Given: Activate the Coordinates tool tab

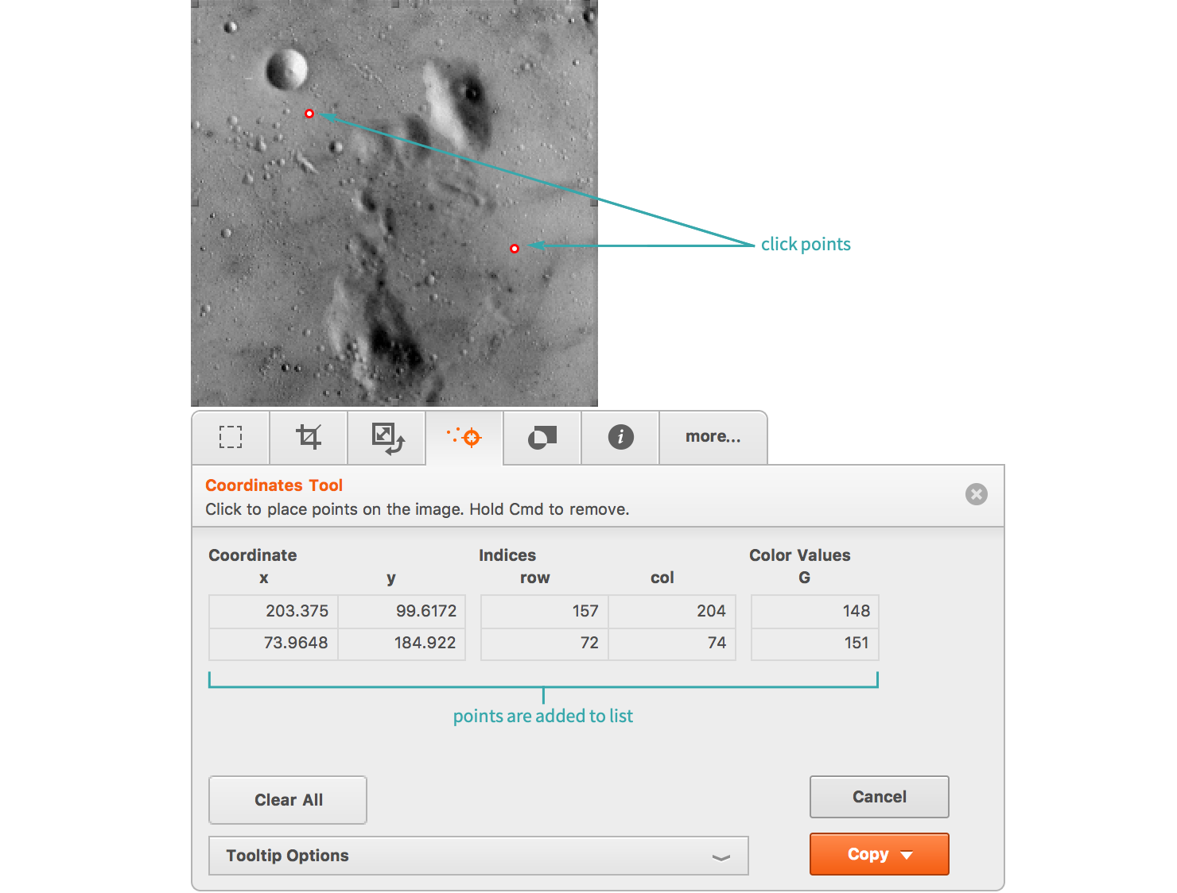Looking at the screenshot, I should tap(464, 437).
